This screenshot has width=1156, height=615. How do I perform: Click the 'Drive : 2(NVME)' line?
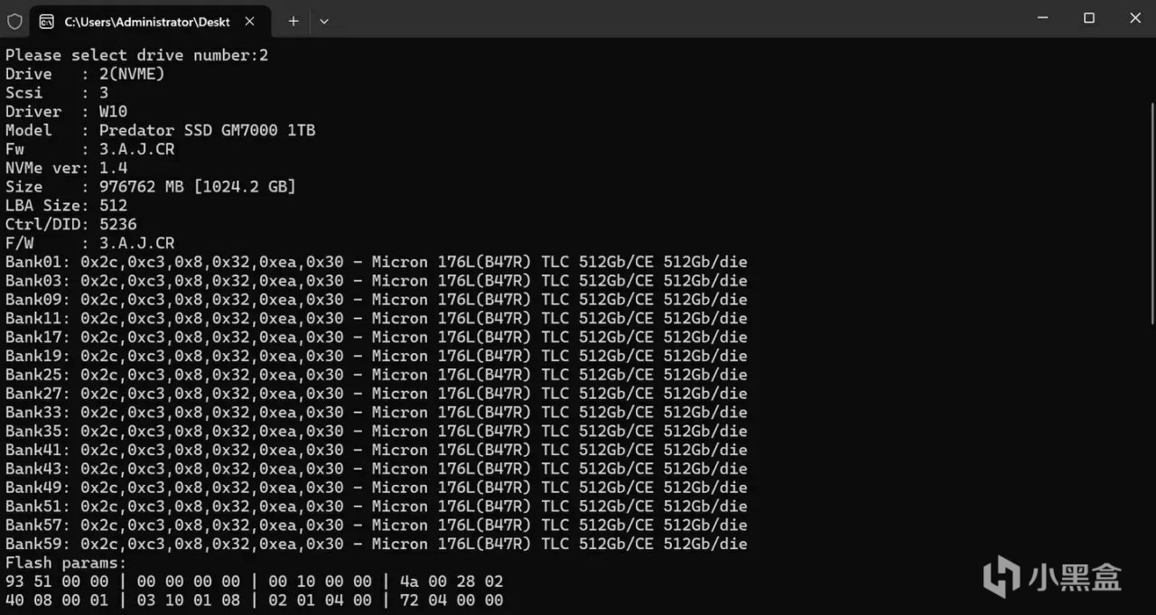tap(85, 74)
